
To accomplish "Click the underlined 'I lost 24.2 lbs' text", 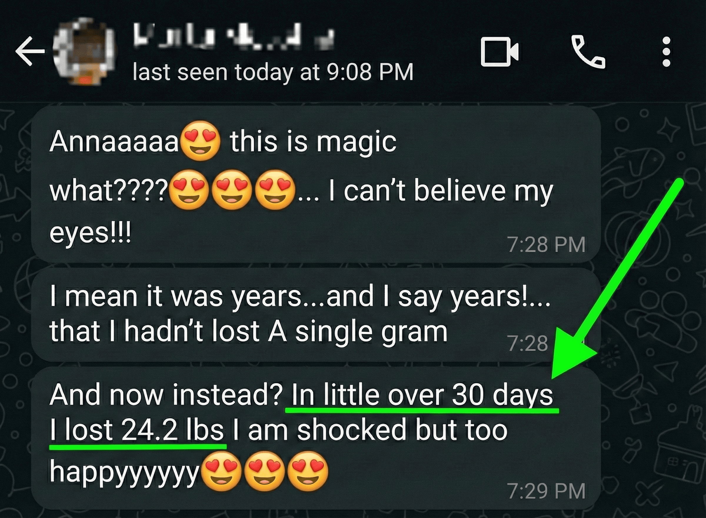I will pyautogui.click(x=137, y=430).
